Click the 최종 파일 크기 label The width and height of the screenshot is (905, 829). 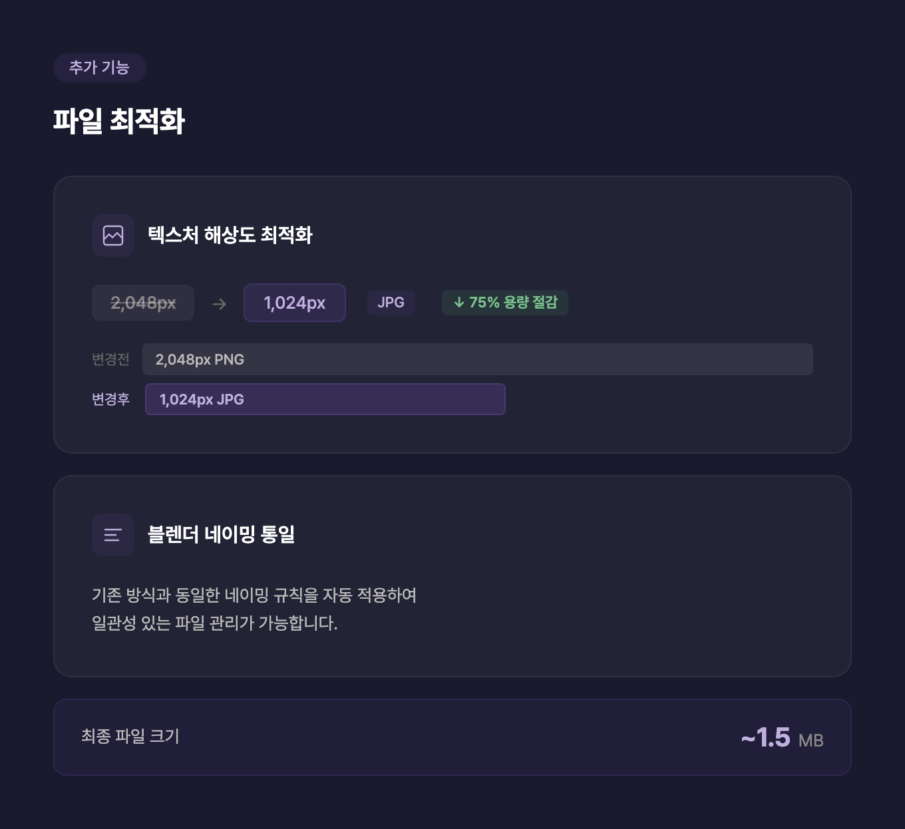[130, 737]
